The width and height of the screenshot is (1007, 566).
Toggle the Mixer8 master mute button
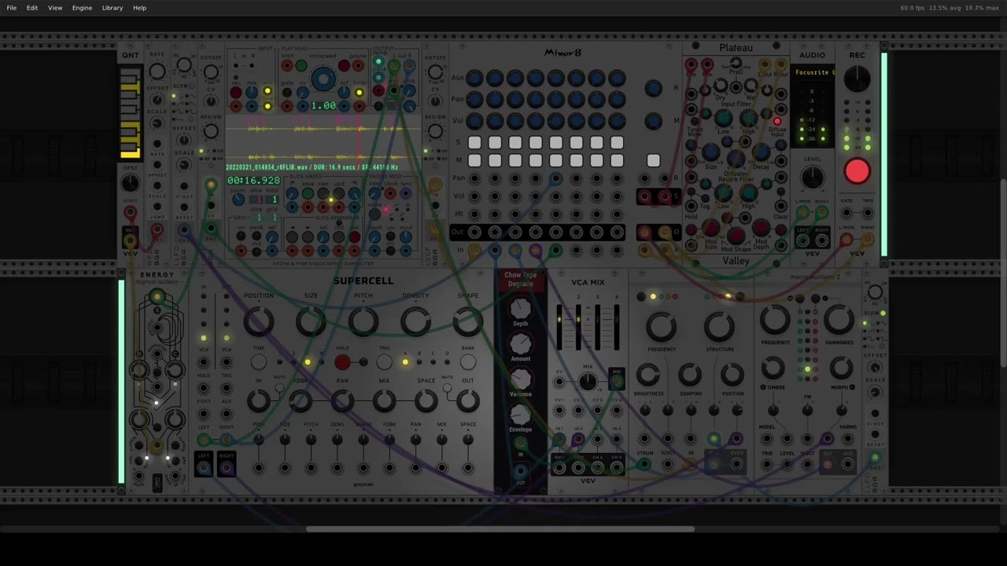(653, 161)
